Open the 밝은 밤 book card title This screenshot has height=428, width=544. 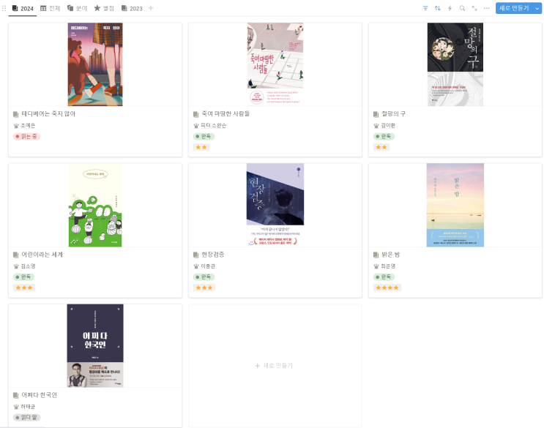click(391, 255)
